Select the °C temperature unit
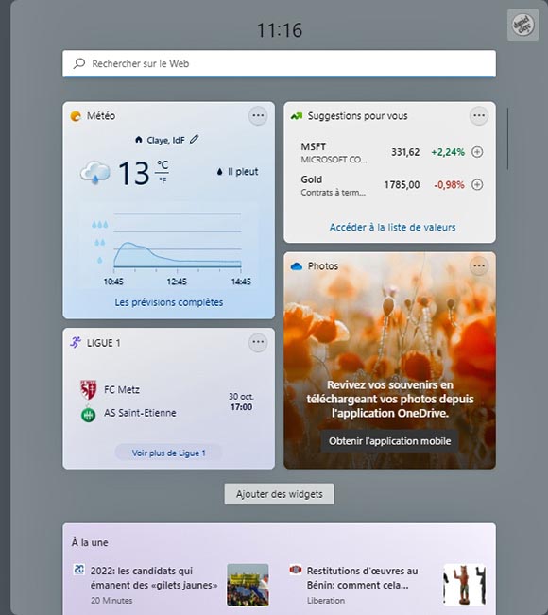This screenshot has width=548, height=615. pyautogui.click(x=163, y=164)
